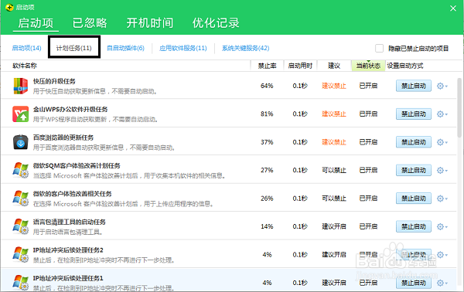This screenshot has height=292, width=464.
Task: Click the 金山WPS upgrade task icon
Action: [x=21, y=114]
